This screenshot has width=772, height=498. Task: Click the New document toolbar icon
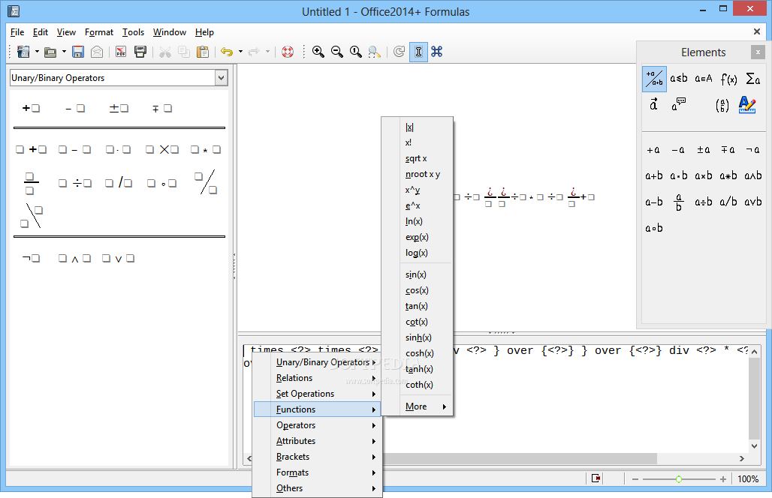23,52
